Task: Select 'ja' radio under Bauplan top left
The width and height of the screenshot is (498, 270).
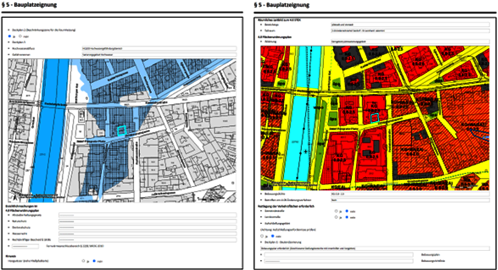Action: (9, 36)
